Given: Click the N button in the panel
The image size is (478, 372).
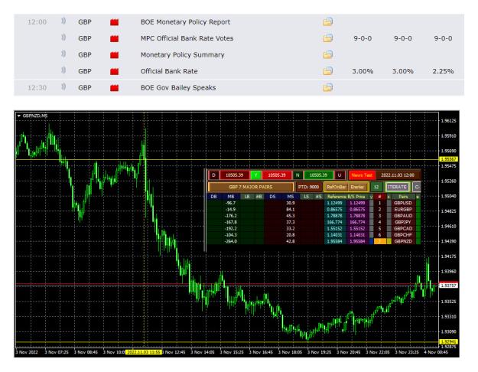Looking at the screenshot, I should [298, 175].
